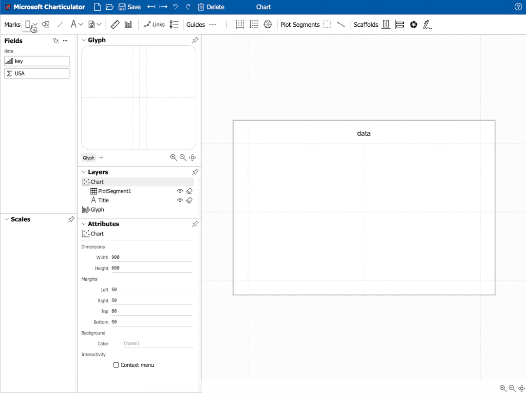Select the Legend list tool
This screenshot has height=393, width=526.
tap(174, 24)
